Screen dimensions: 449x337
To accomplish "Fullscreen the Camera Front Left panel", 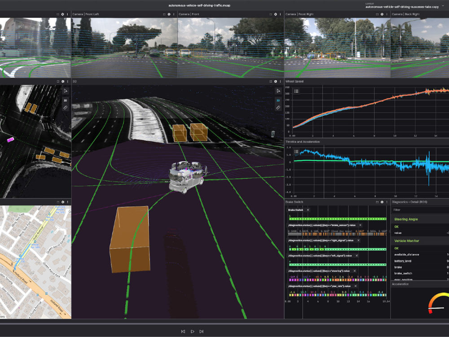I will pos(164,14).
